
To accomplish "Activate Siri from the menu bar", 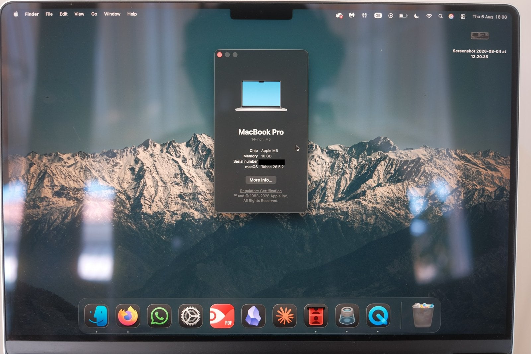I will tap(451, 16).
